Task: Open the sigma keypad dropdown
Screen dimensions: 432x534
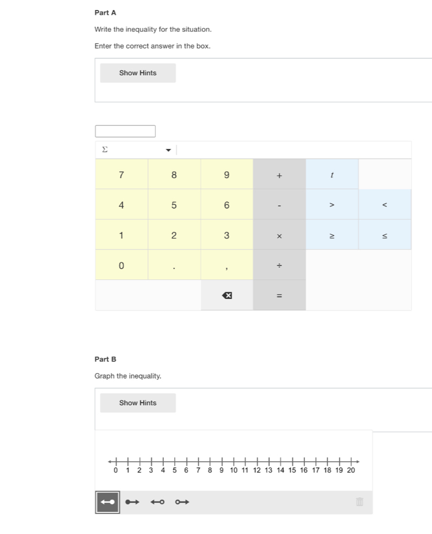Action: click(x=168, y=150)
